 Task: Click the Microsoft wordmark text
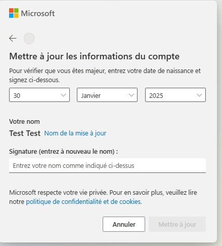(38, 13)
